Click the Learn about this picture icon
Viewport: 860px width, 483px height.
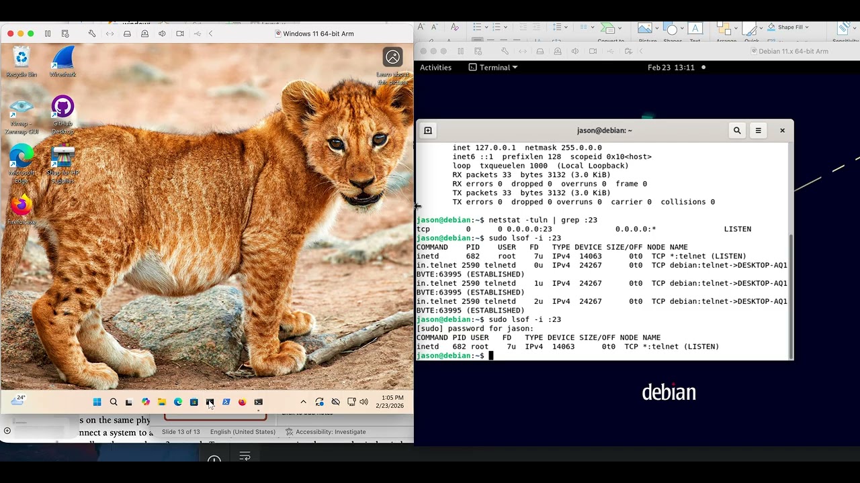[x=392, y=57]
